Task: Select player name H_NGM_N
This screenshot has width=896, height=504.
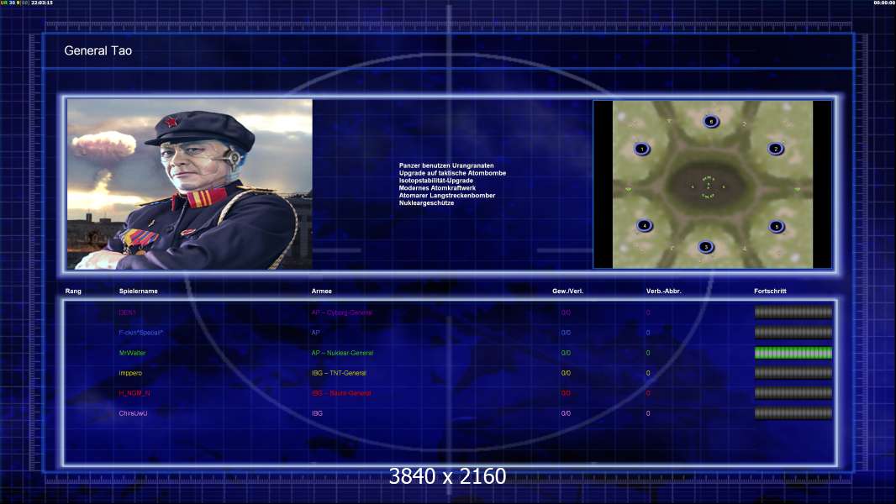Action: coord(134,393)
